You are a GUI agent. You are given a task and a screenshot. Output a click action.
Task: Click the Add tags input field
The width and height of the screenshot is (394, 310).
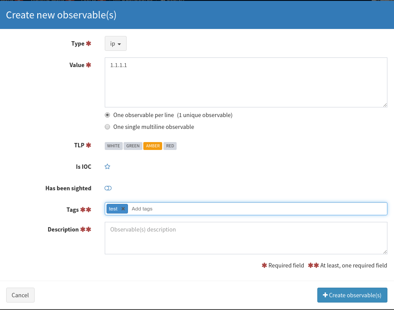(x=175, y=209)
